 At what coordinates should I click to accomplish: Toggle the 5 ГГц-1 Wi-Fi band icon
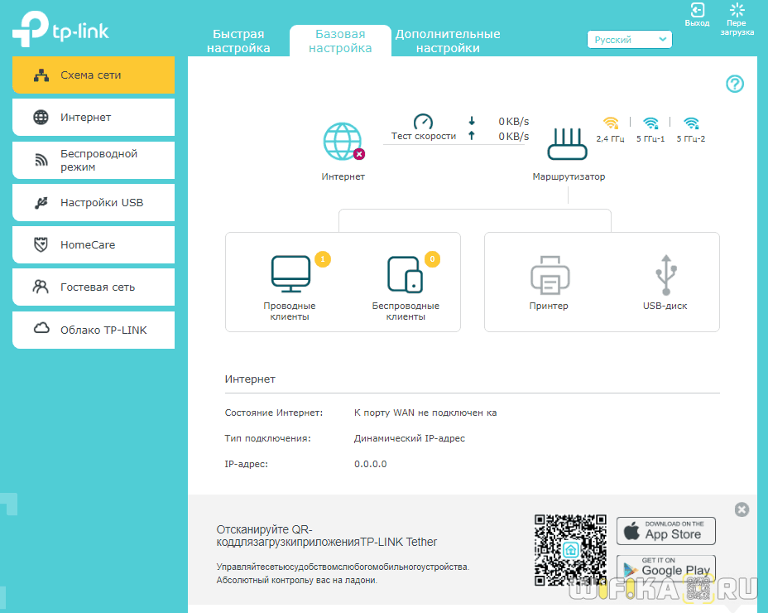[x=650, y=123]
